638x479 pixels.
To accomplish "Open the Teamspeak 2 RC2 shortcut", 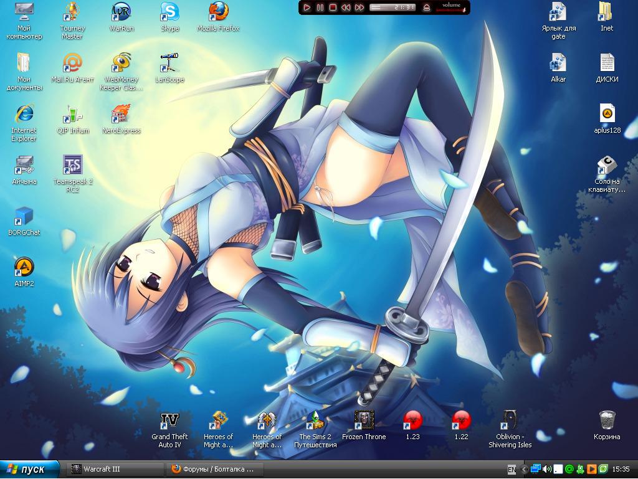I will pyautogui.click(x=73, y=165).
